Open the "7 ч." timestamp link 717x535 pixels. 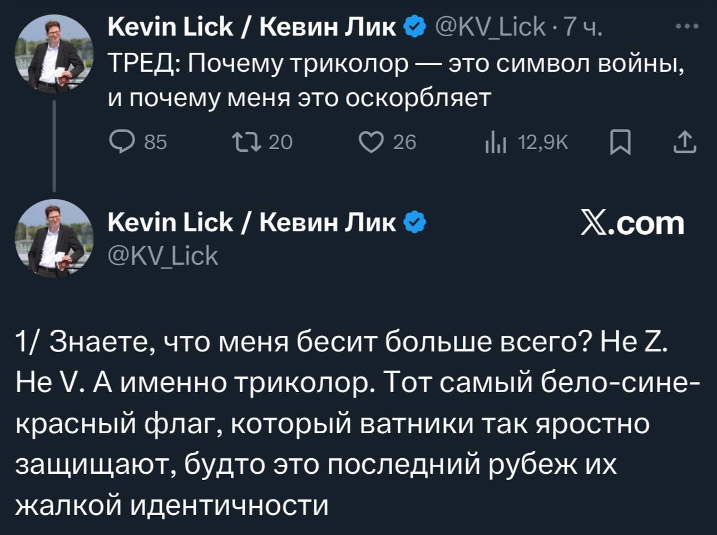pos(582,26)
